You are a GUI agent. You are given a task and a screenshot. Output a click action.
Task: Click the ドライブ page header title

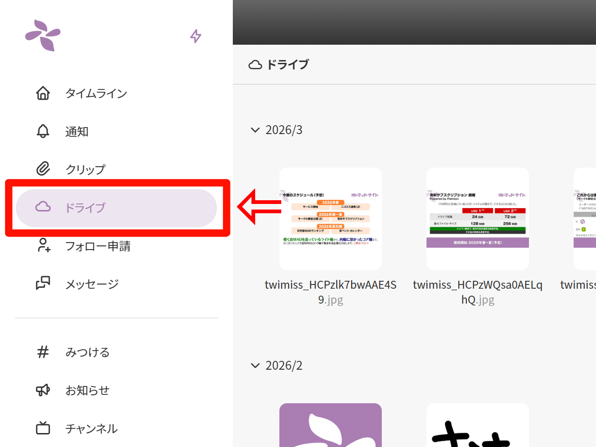pos(287,65)
